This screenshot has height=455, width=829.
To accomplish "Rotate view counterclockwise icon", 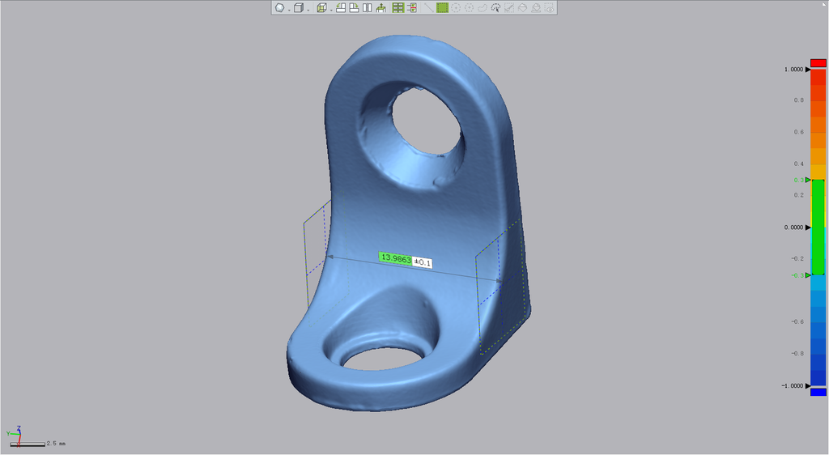I will pyautogui.click(x=341, y=8).
